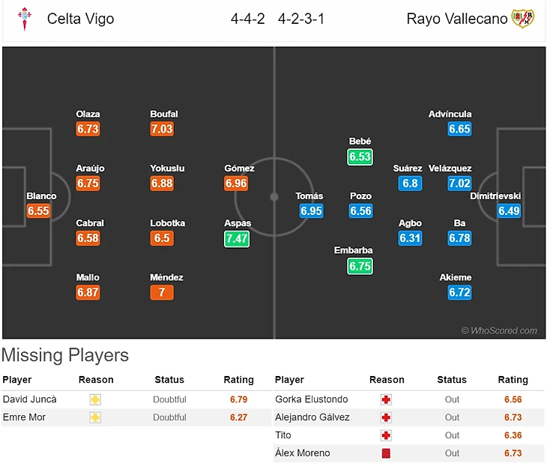Select Embarba's 6.75 rating badge
Screen dimensions: 547x466
[x=360, y=266]
